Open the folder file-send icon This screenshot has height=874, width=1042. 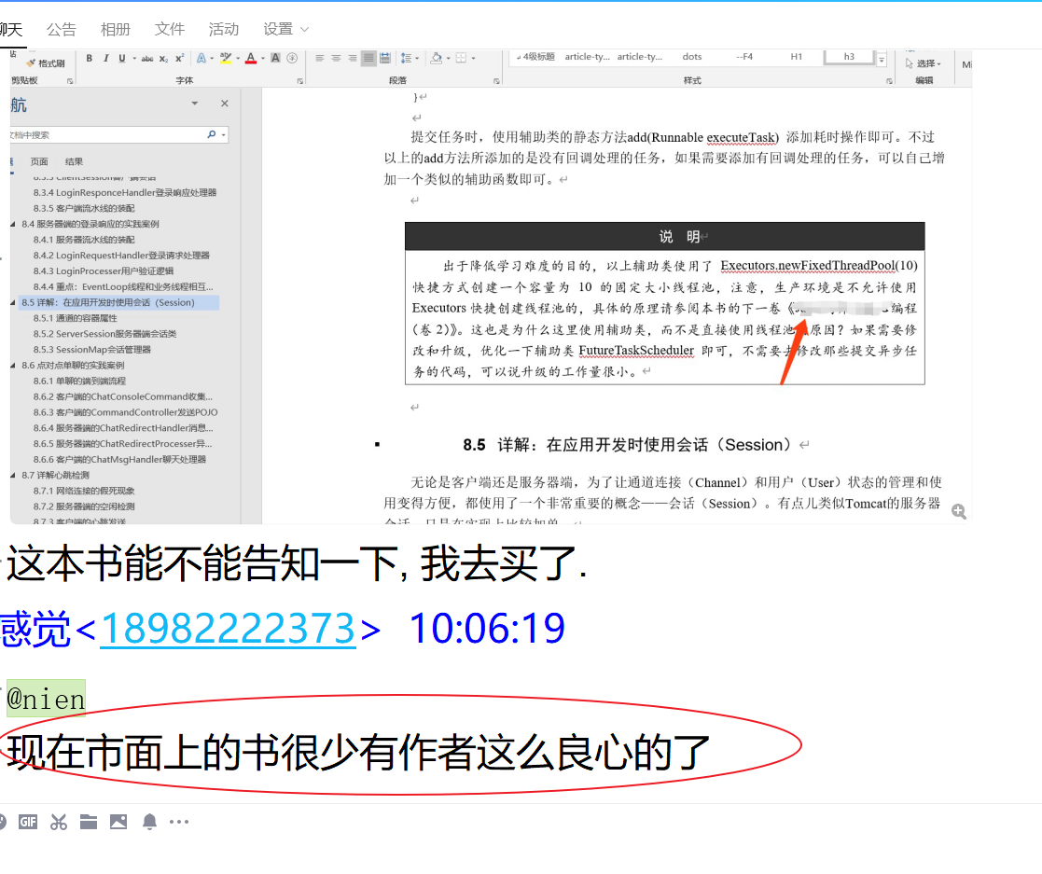click(x=89, y=822)
